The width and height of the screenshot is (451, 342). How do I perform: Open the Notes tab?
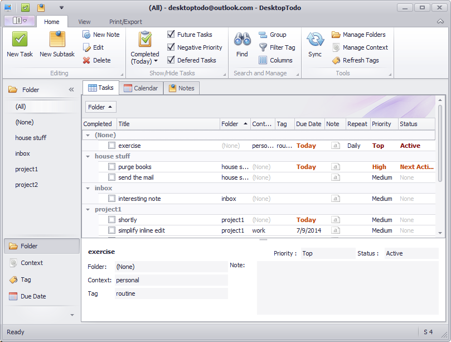[182, 88]
